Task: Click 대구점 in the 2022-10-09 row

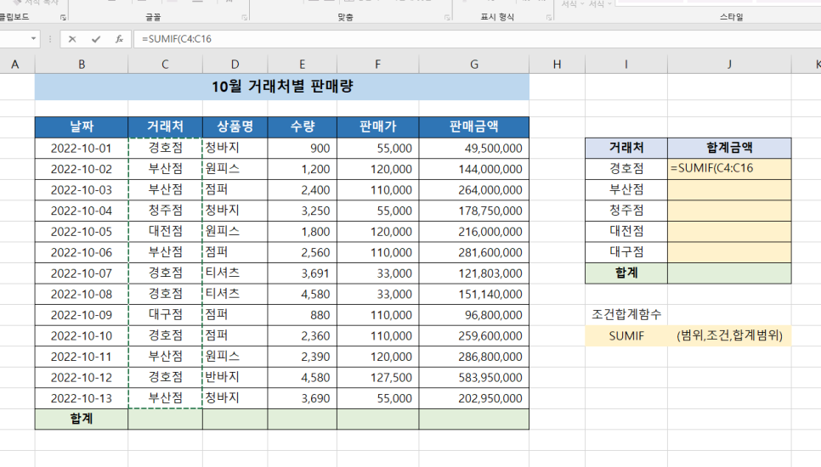Action: pos(165,315)
